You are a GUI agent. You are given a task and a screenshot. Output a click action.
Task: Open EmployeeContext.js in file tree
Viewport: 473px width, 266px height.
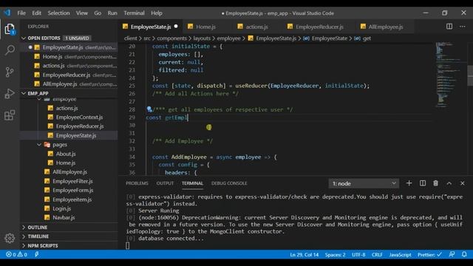pyautogui.click(x=79, y=117)
